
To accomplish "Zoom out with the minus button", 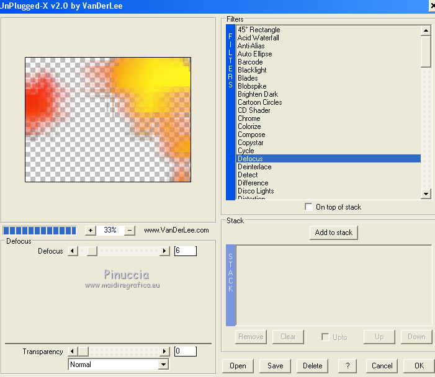I will click(130, 231).
